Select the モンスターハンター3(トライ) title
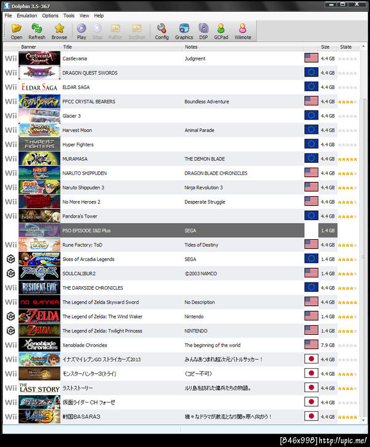The height and width of the screenshot is (447, 370). point(89,374)
